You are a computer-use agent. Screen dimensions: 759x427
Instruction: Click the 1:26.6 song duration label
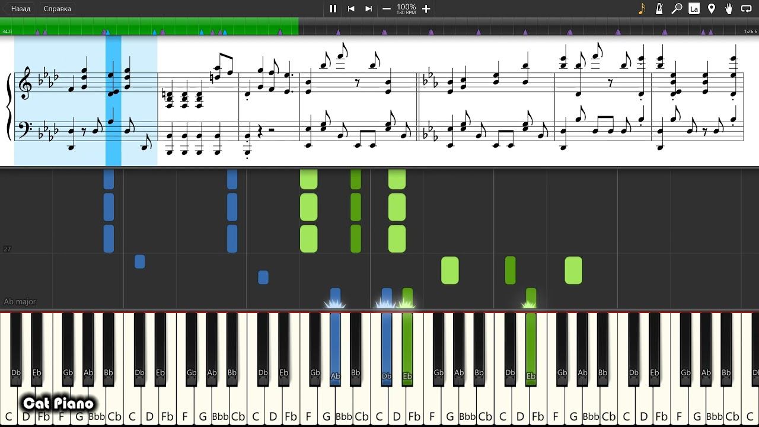pyautogui.click(x=750, y=31)
